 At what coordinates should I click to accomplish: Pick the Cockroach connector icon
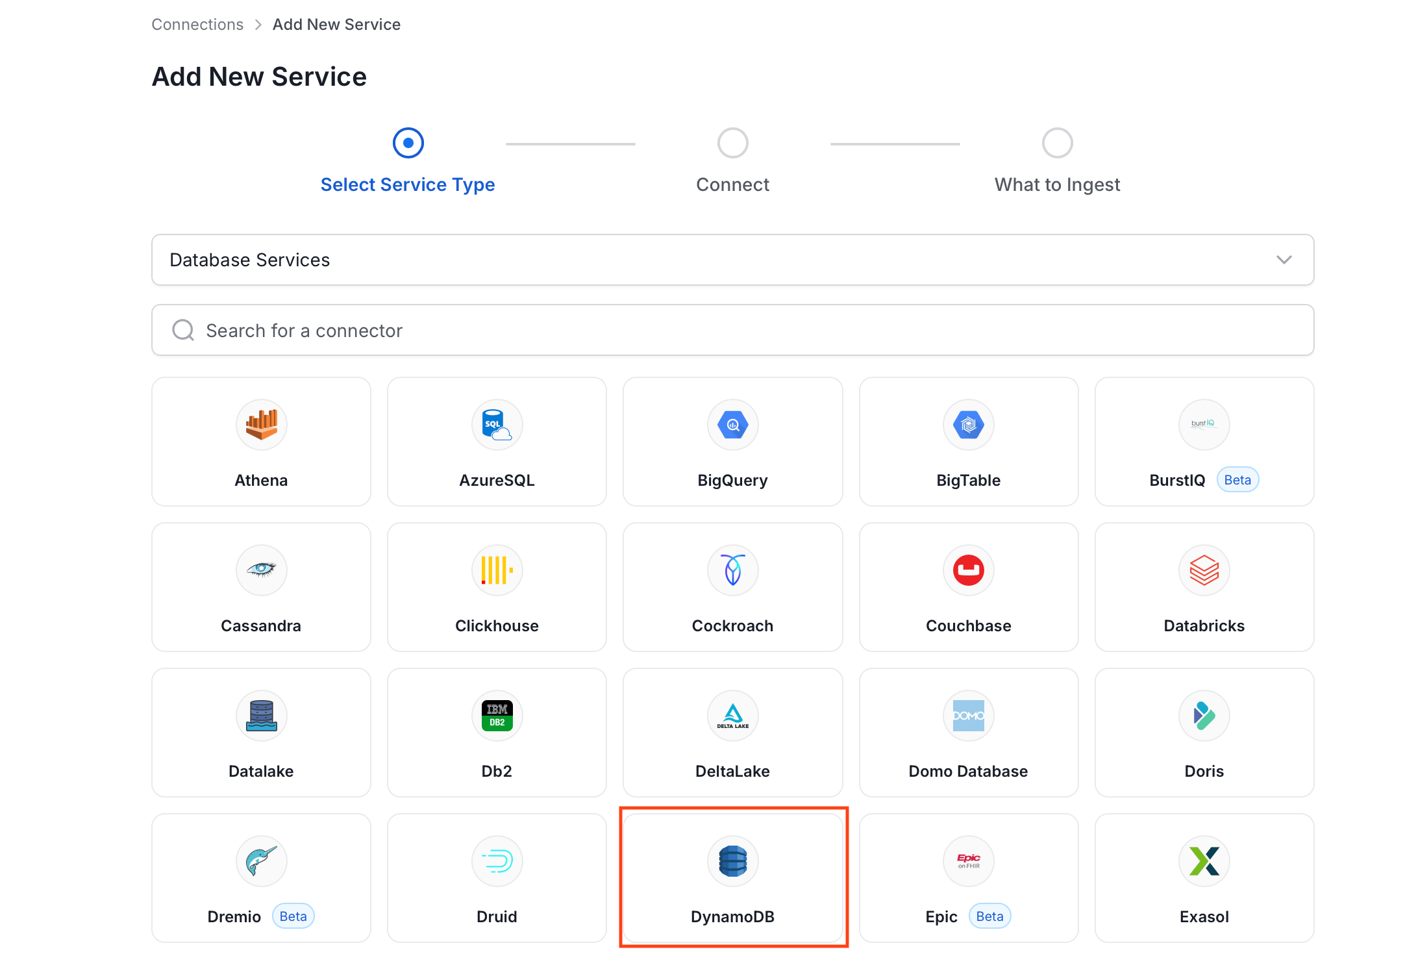[733, 570]
